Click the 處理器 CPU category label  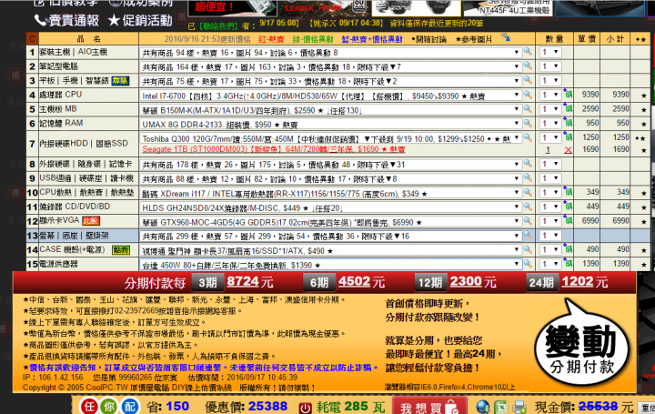(61, 95)
